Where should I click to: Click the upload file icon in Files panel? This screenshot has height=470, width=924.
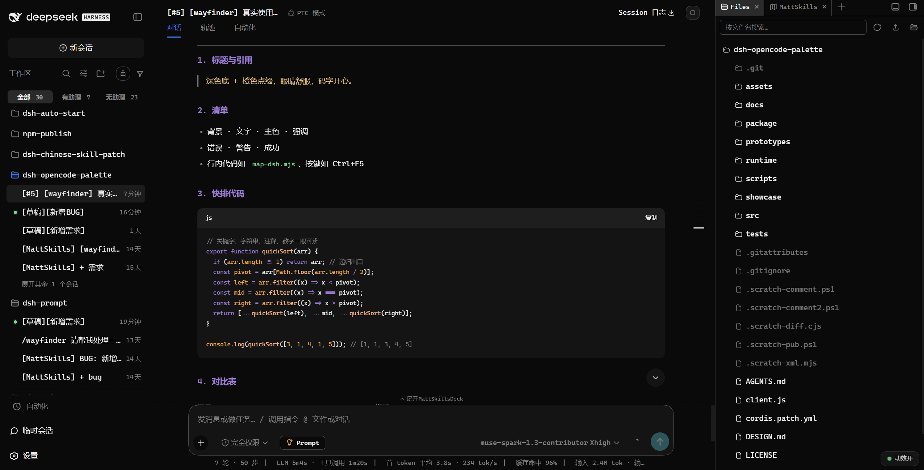(x=895, y=27)
